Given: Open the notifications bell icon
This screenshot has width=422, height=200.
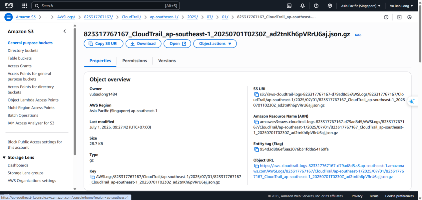Looking at the screenshot, I should tap(302, 6).
